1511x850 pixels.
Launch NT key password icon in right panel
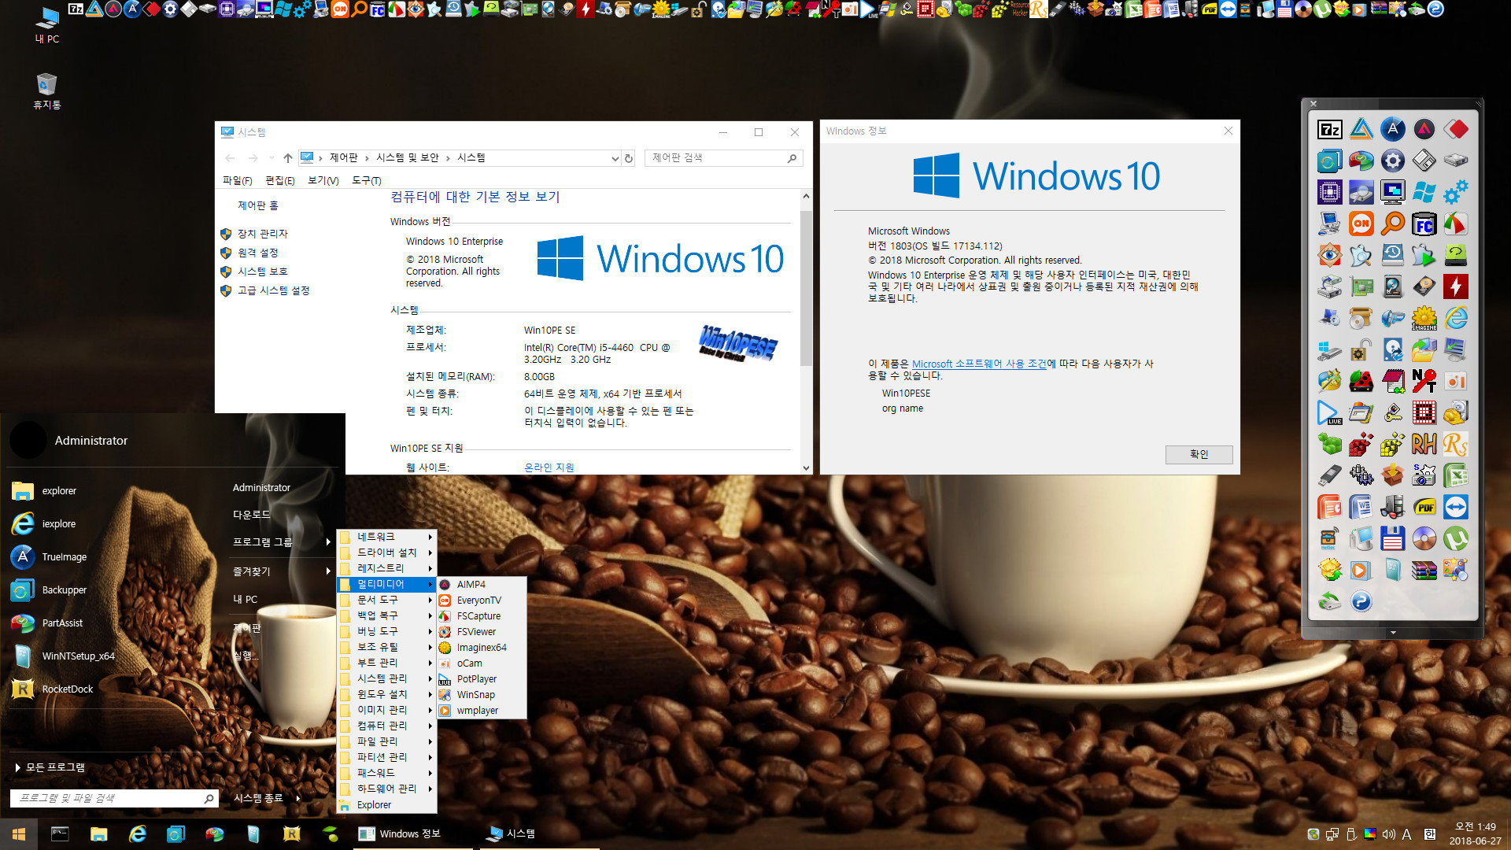(1424, 381)
